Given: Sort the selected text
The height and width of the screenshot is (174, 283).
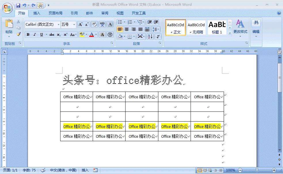Looking at the screenshot, I should point(150,37).
